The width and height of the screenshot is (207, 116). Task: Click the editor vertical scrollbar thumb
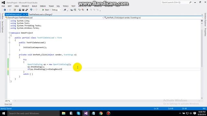pos(202,48)
